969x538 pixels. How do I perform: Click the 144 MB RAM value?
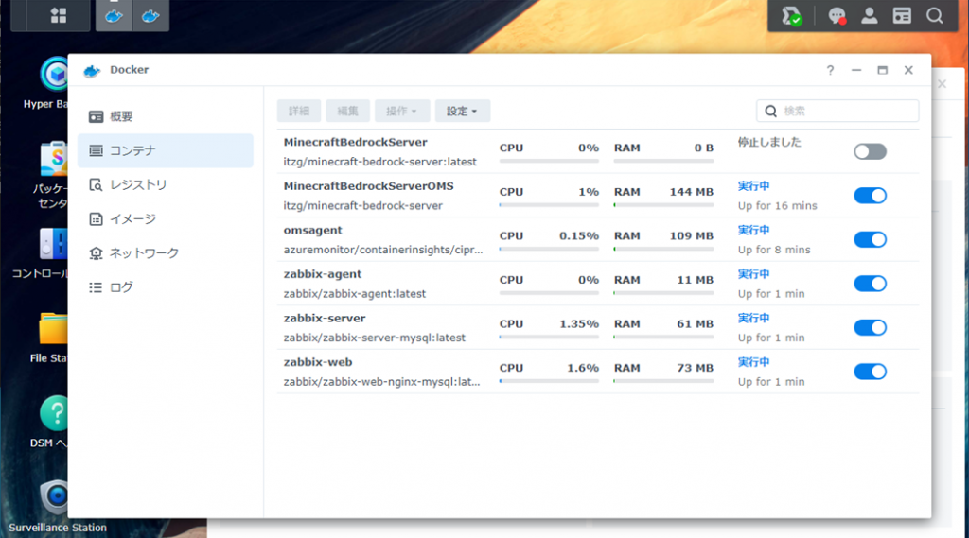point(692,192)
